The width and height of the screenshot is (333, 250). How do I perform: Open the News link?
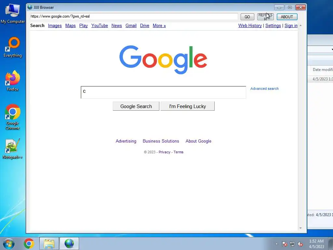point(117,25)
